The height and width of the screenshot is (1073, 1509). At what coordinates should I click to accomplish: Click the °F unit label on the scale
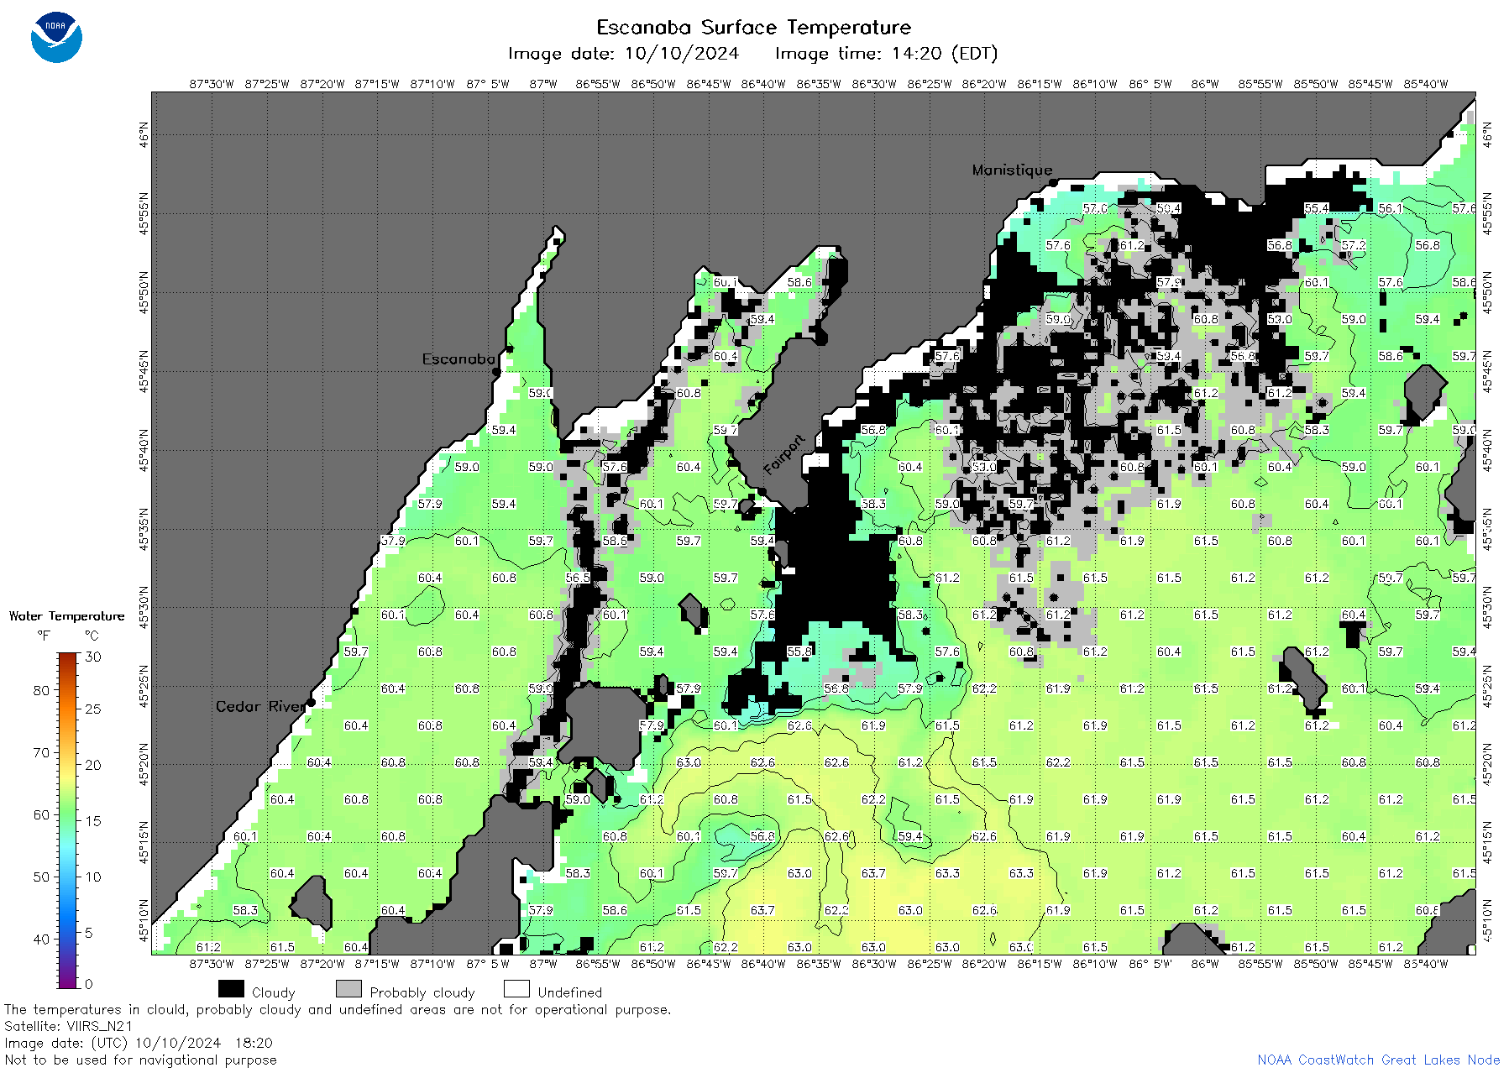coord(44,636)
